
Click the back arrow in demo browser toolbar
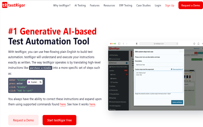tap(123, 44)
